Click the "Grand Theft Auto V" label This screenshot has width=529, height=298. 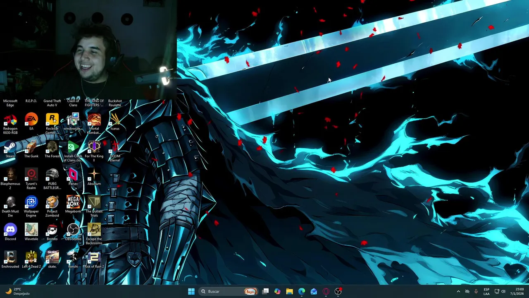(52, 103)
